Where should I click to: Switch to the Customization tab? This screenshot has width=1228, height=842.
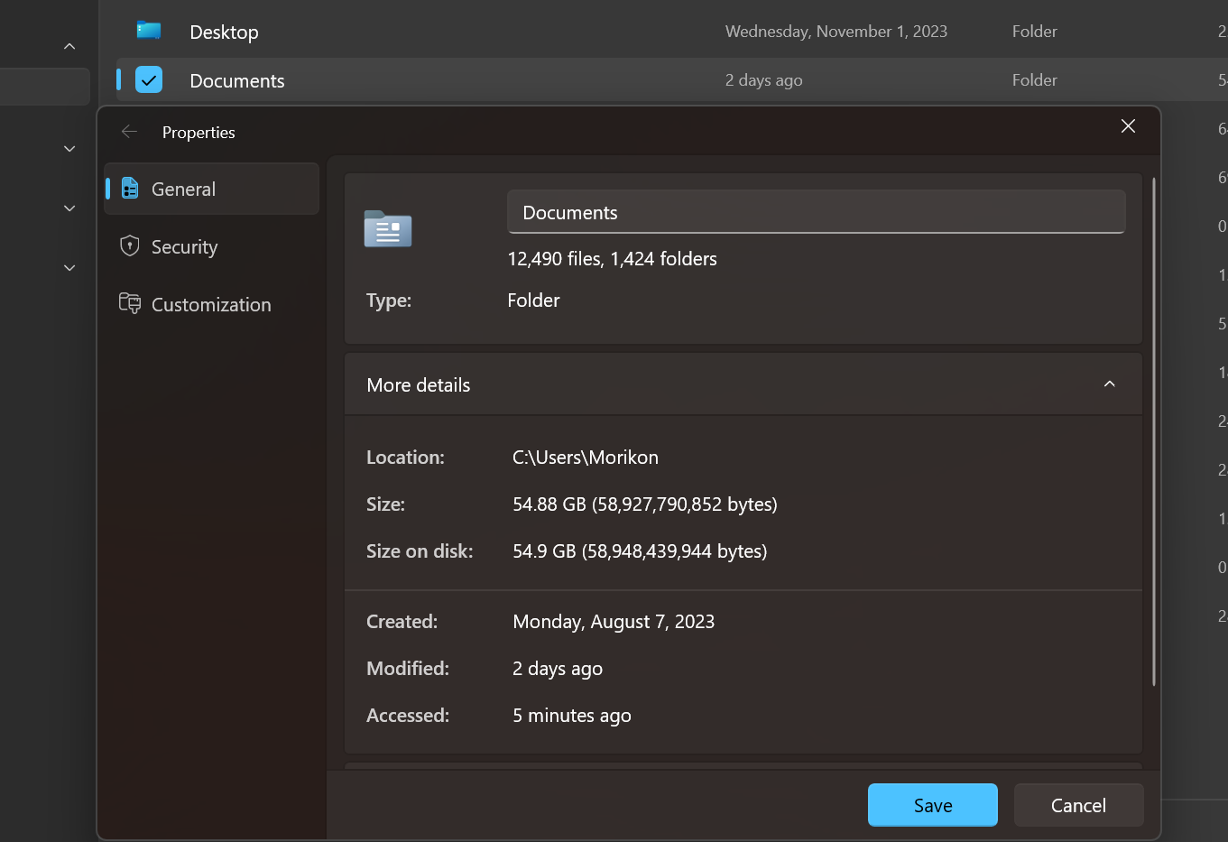tap(212, 304)
